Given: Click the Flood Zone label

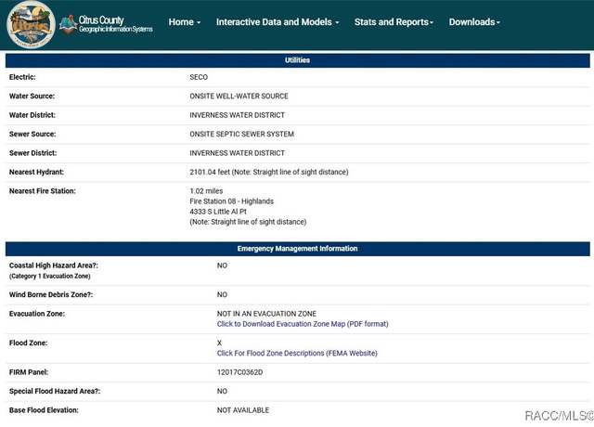Looking at the screenshot, I should click(x=28, y=343).
